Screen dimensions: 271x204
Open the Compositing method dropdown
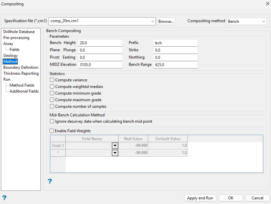pyautogui.click(x=263, y=21)
